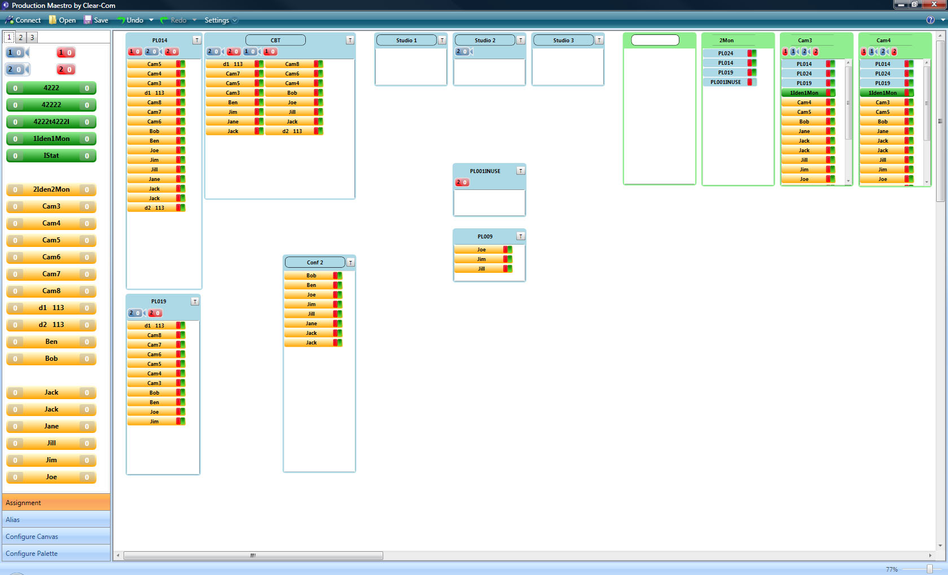Select the Cam3 orange palette button

pyautogui.click(x=51, y=206)
